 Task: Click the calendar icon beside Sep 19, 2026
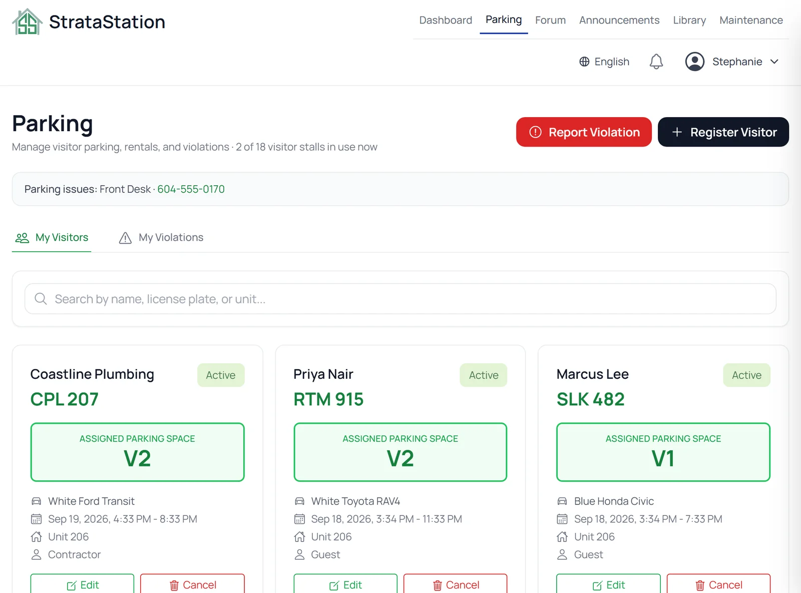tap(37, 519)
